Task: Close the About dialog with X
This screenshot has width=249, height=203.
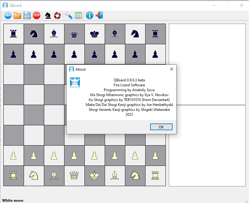Action: point(172,69)
